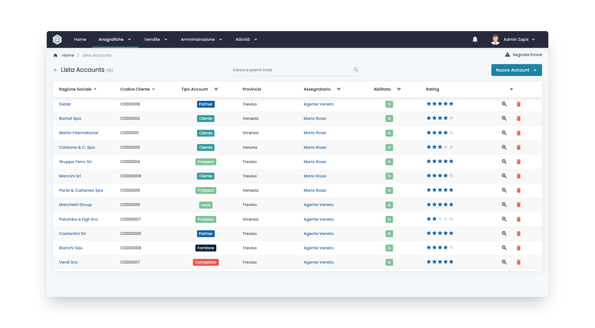Go back using arrow beside Lista Accounts

(x=55, y=70)
